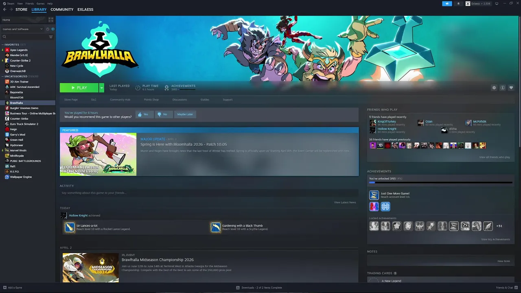Click Trading Cards help question mark
Image resolution: width=521 pixels, height=293 pixels.
coord(395,273)
